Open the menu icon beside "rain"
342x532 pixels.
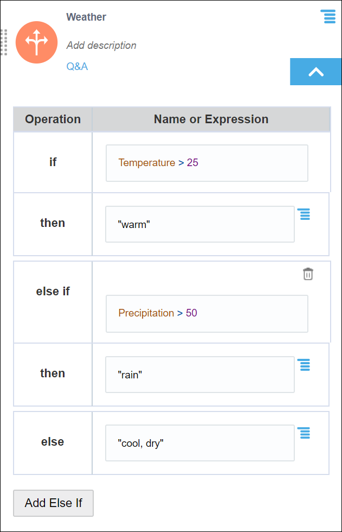(305, 365)
